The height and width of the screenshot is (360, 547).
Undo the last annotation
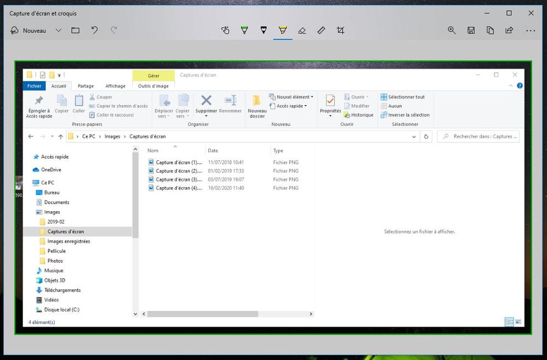pos(94,31)
